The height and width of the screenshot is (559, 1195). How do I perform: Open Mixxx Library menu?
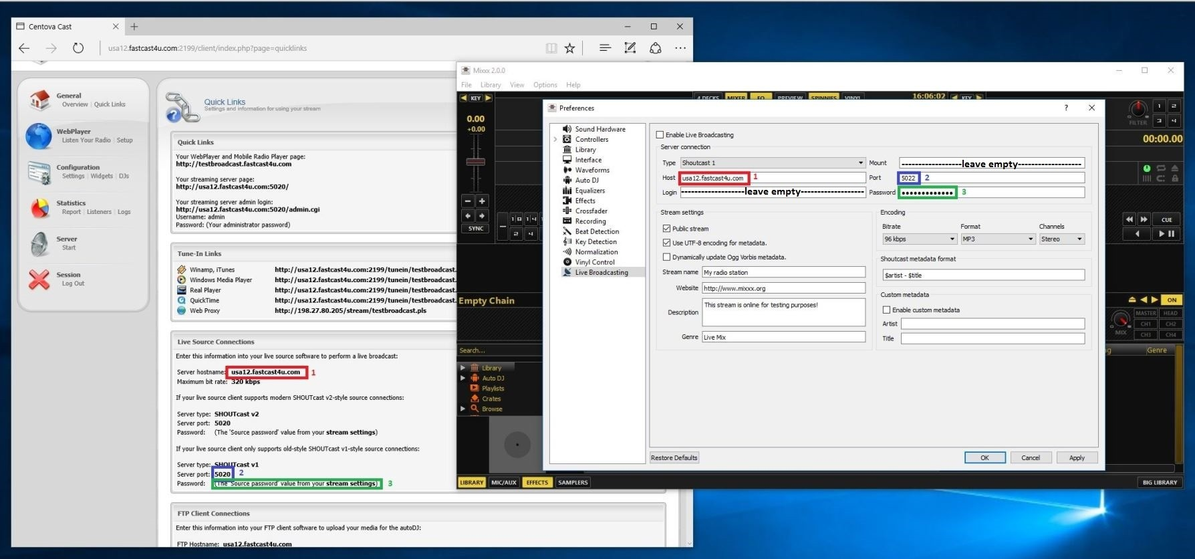(490, 85)
